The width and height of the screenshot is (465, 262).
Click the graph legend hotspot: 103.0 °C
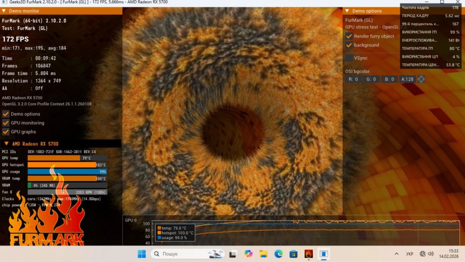point(176,233)
